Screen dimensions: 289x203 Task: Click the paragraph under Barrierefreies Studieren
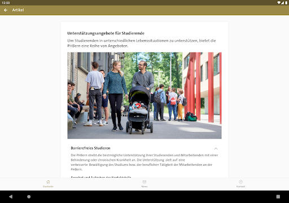(x=144, y=162)
